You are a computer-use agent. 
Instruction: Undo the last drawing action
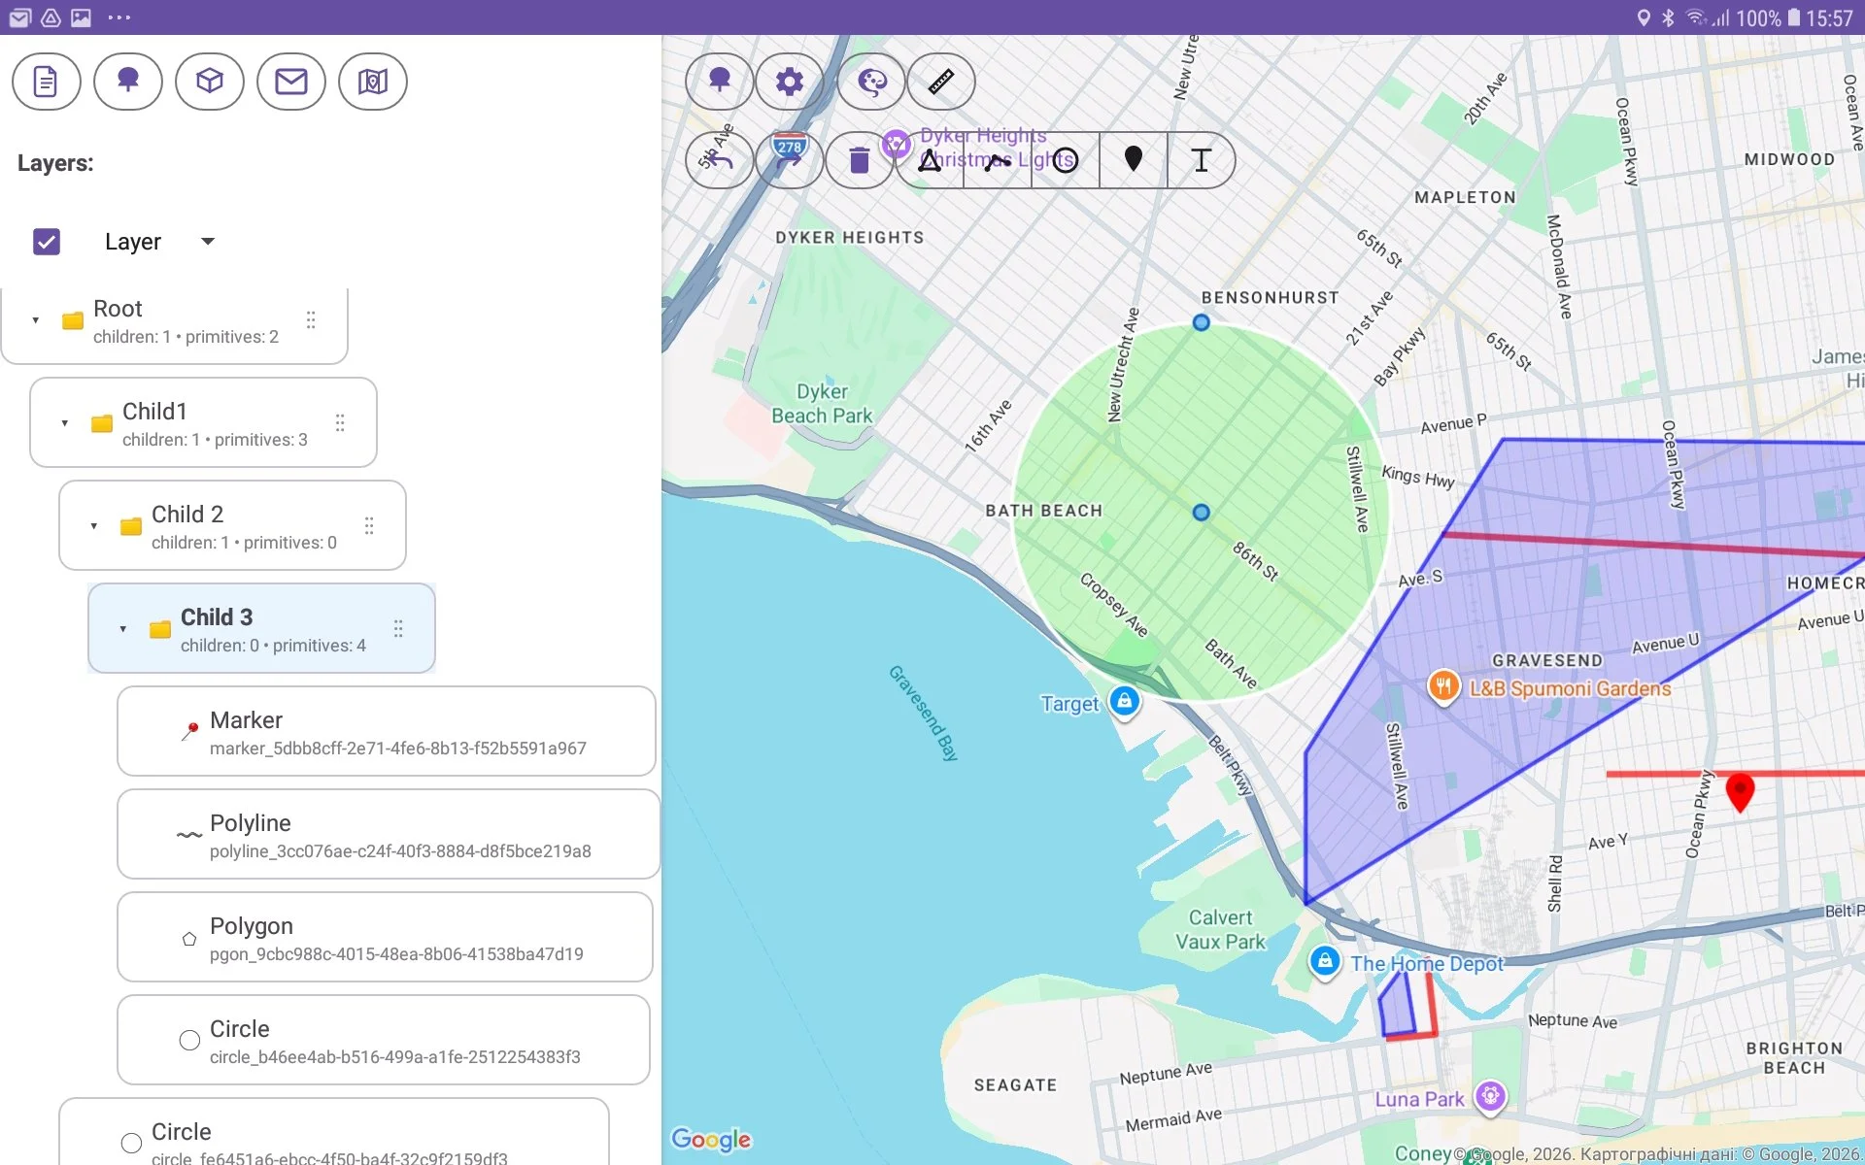(719, 160)
